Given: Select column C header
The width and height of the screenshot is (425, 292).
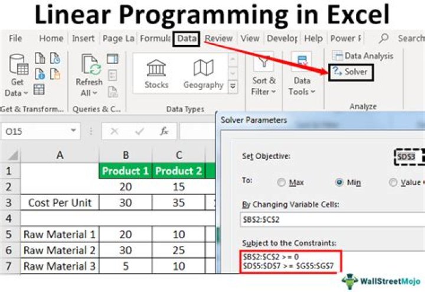Looking at the screenshot, I should click(179, 155).
